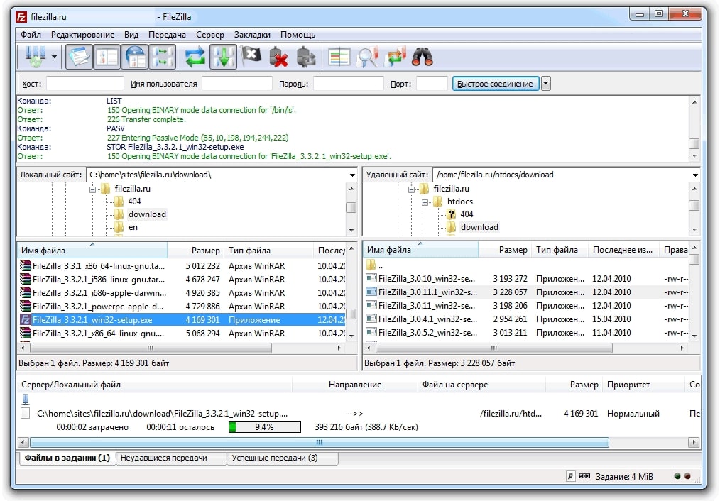Collapse remote htdocs tree node
Viewport: 720px width, 501px height.
click(425, 202)
